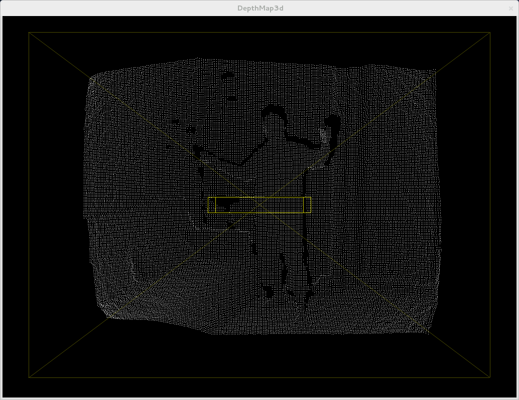Pick the bottom-left corner of the point cloud

pos(108,317)
